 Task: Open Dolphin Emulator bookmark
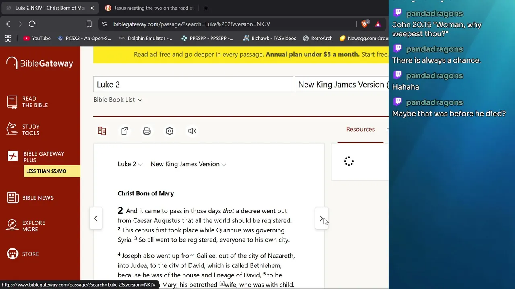(x=146, y=38)
